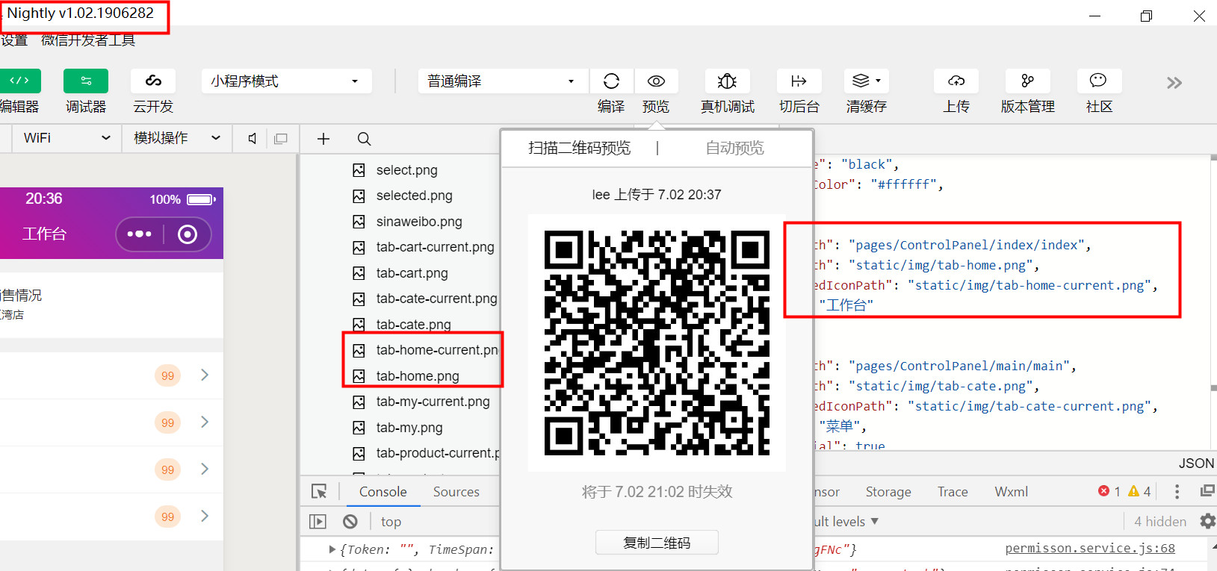Open the Storage tab
The height and width of the screenshot is (571, 1217).
tap(888, 492)
